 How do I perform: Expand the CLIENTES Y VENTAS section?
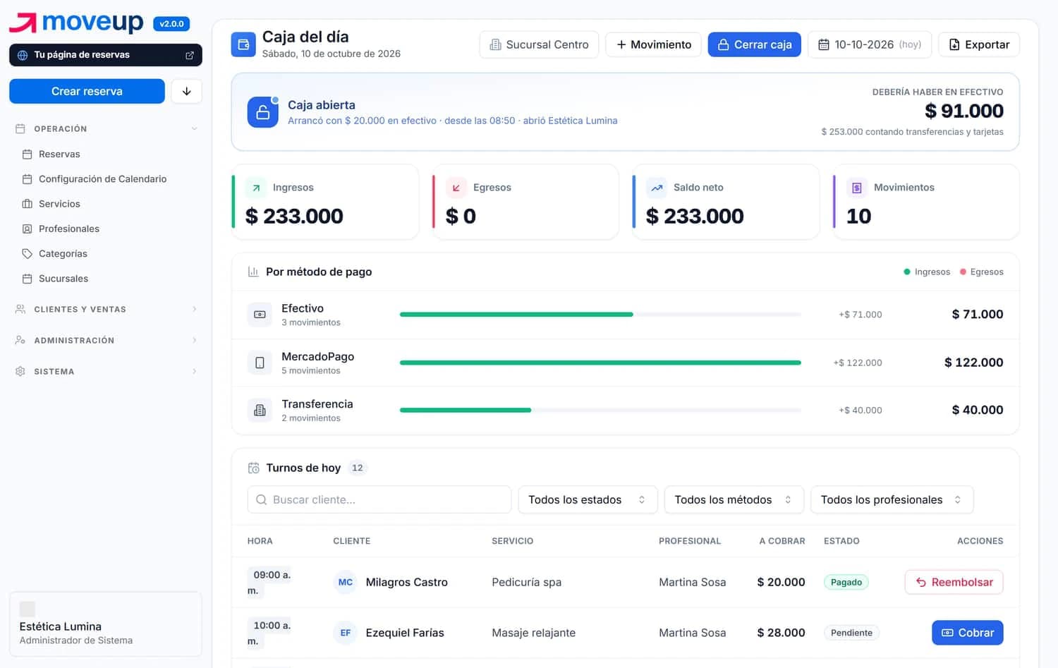pos(106,310)
